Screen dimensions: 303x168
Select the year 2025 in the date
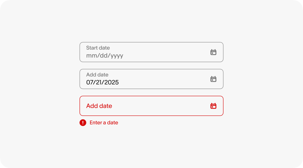coord(112,82)
